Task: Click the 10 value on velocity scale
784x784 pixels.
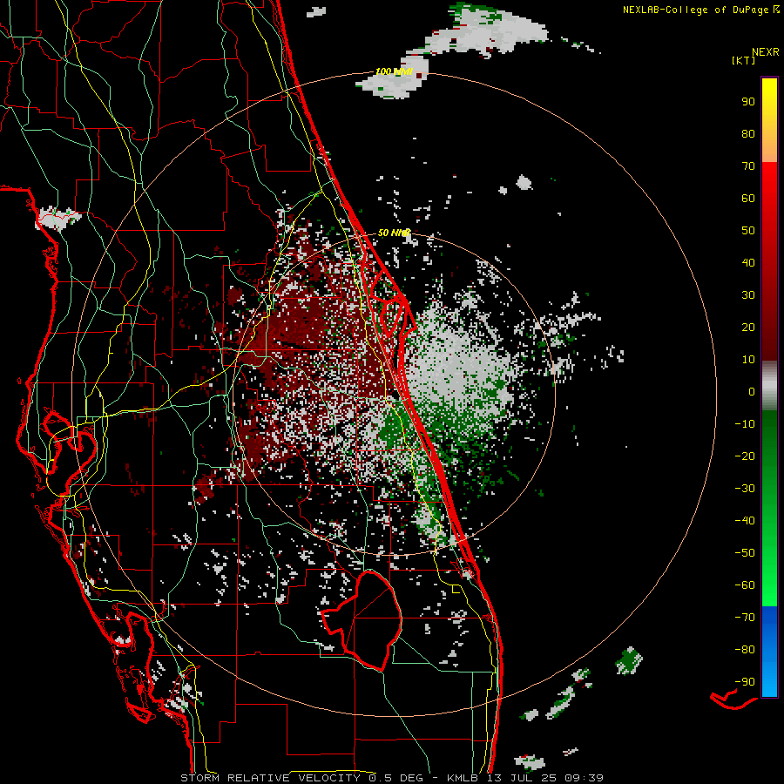Action: pyautogui.click(x=748, y=360)
